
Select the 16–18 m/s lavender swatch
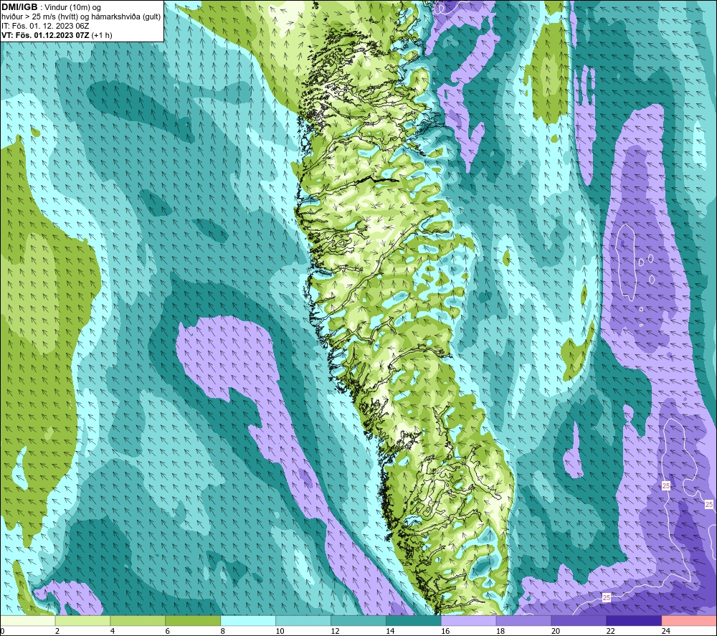[469, 620]
